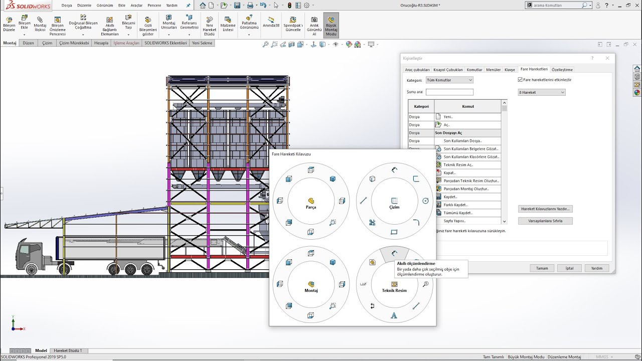Toggle Fare hareketlerini etkinleştir checkbox
642x361 pixels.
[x=520, y=80]
